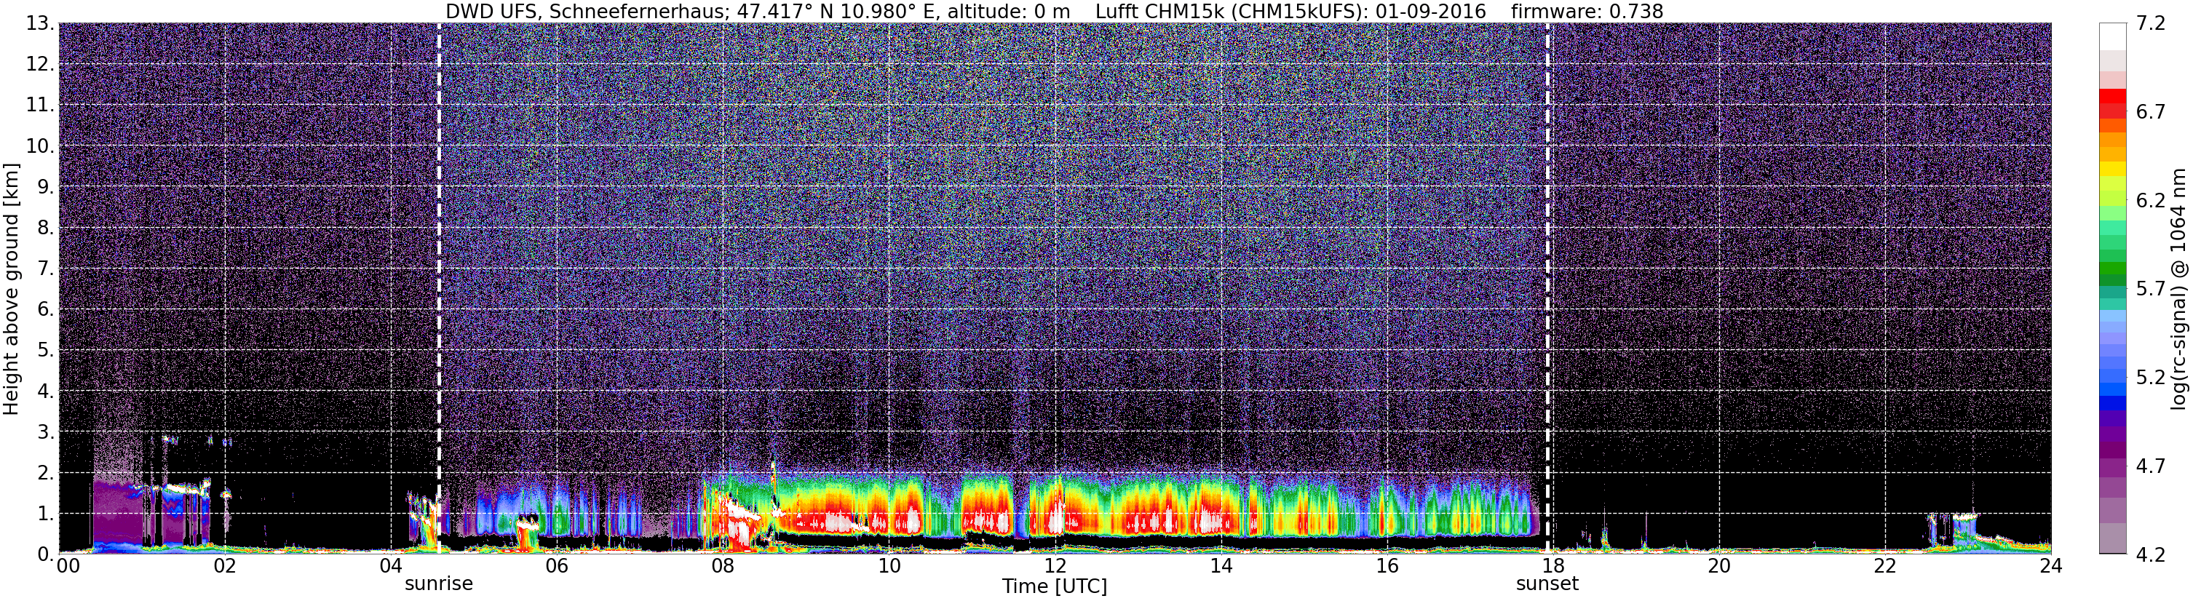The width and height of the screenshot is (2193, 601).
Task: Click the colorbar tick label '4.7'
Action: point(2151,466)
